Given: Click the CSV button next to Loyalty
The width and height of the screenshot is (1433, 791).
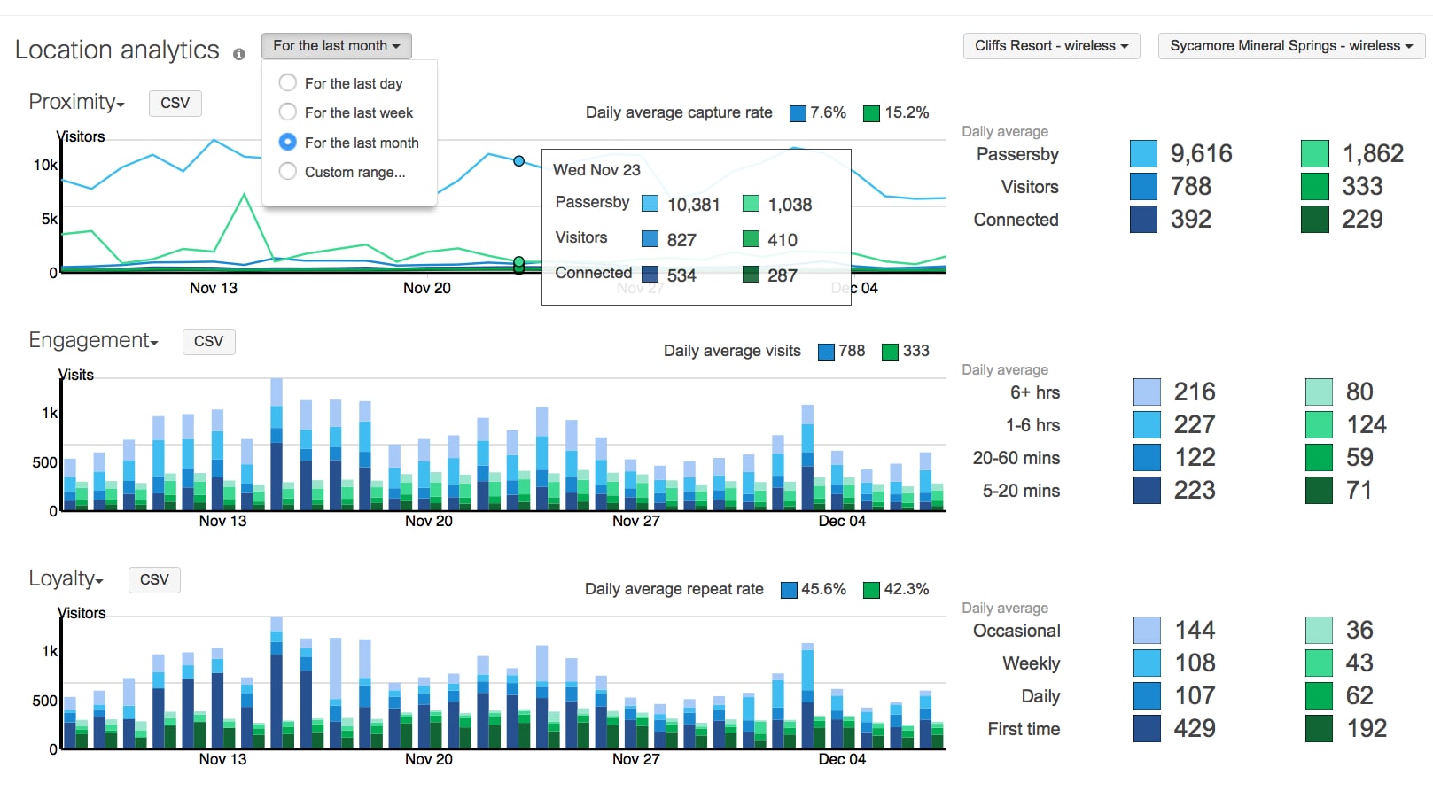Looking at the screenshot, I should pyautogui.click(x=154, y=579).
